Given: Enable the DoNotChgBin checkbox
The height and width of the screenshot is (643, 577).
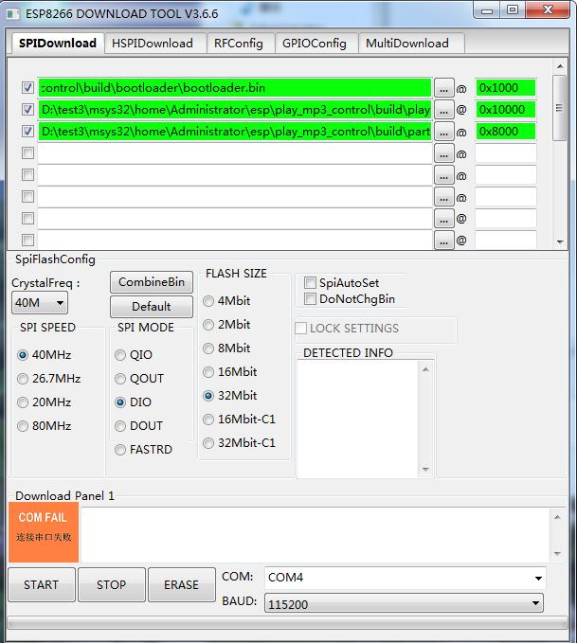Looking at the screenshot, I should click(x=310, y=299).
